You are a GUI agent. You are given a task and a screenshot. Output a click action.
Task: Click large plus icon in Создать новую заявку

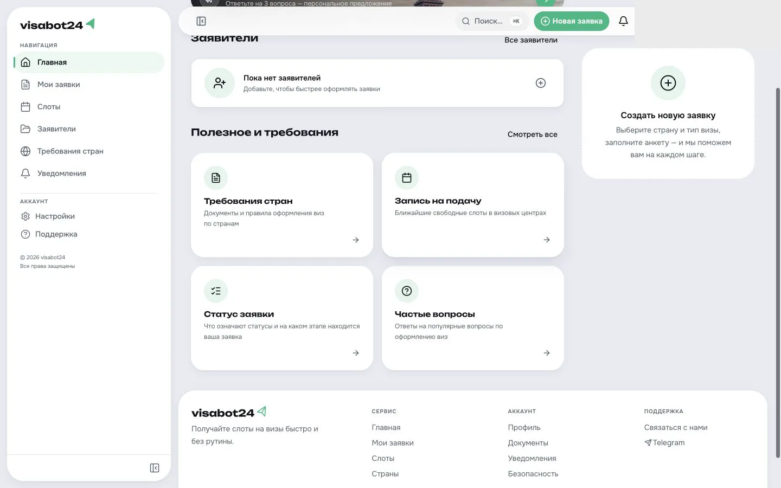(x=668, y=83)
